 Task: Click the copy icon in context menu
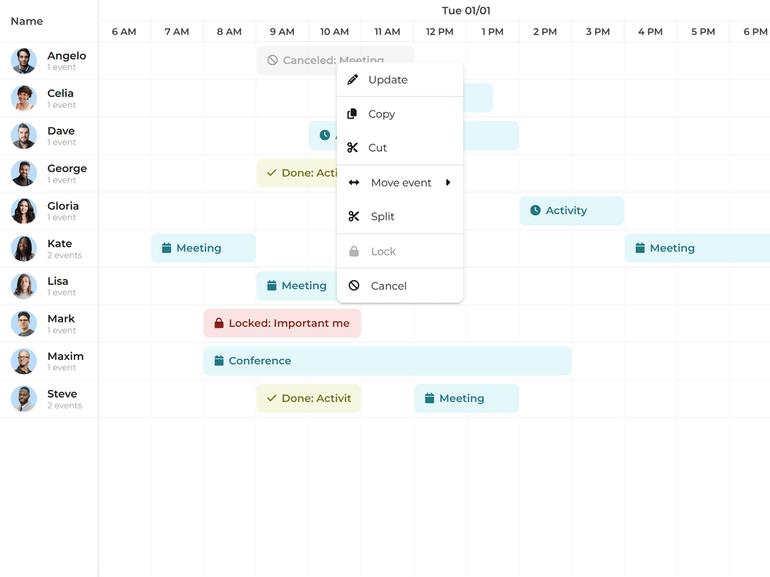coord(353,114)
